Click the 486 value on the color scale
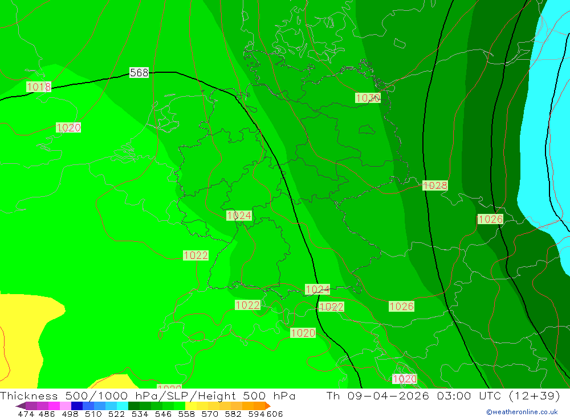Image resolution: width=570 pixels, height=417 pixels. point(47,414)
